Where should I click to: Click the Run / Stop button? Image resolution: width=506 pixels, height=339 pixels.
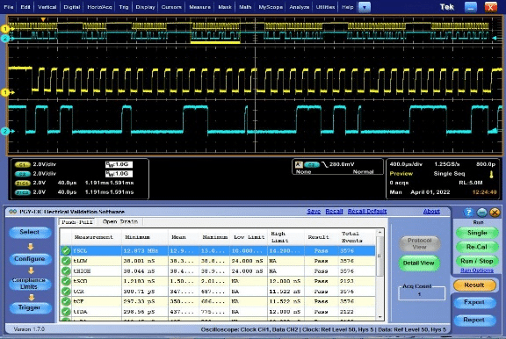pyautogui.click(x=477, y=261)
